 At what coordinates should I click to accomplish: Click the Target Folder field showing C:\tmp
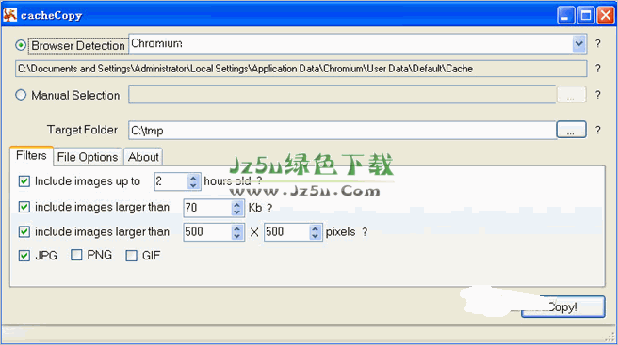342,131
